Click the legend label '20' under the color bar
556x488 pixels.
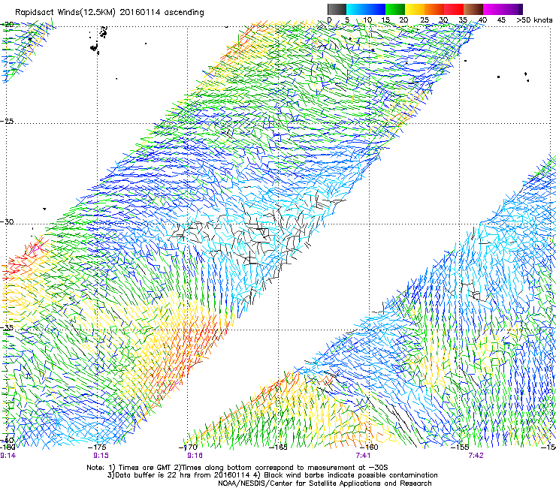pyautogui.click(x=403, y=20)
